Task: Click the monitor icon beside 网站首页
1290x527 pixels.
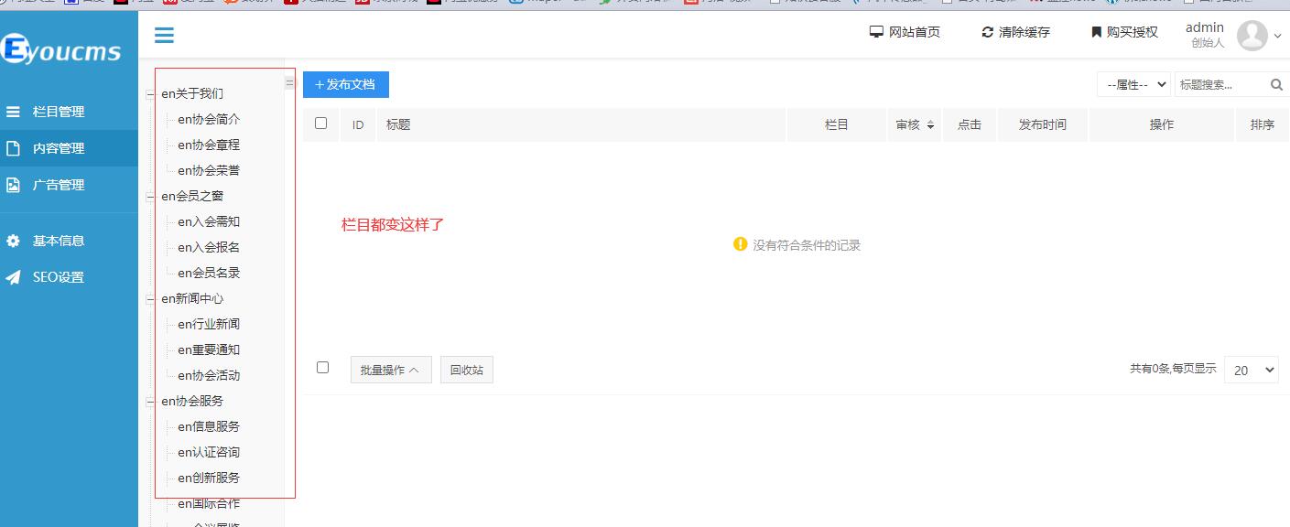Action: [x=876, y=32]
